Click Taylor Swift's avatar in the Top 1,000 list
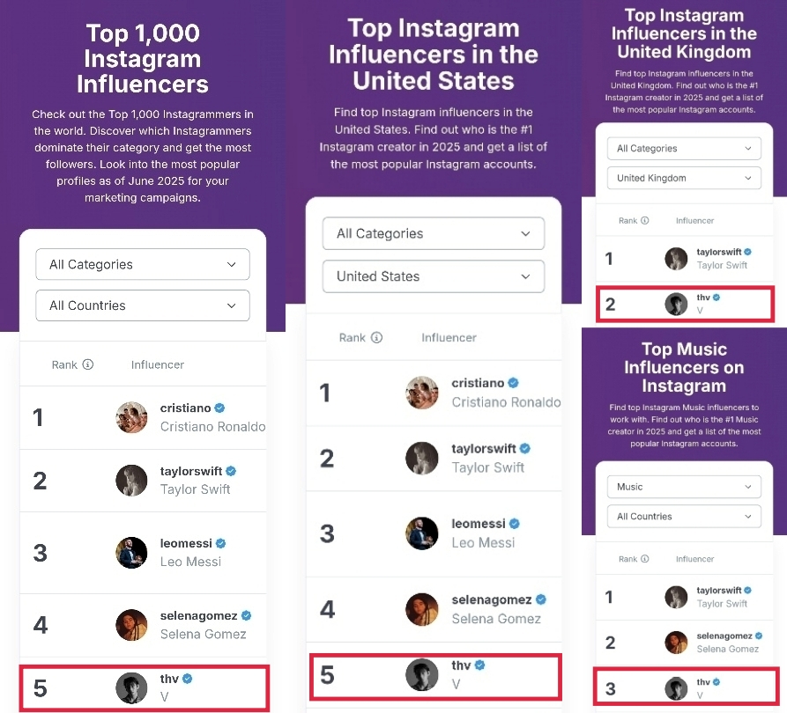The height and width of the screenshot is (713, 787). (131, 480)
